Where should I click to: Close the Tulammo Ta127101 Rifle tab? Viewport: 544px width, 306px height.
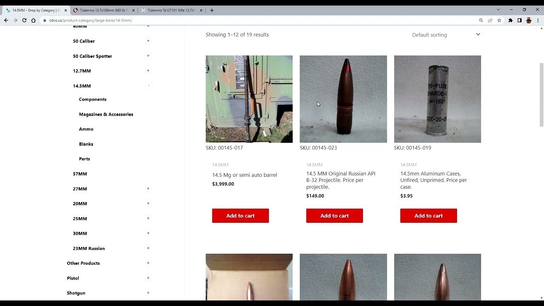(201, 10)
